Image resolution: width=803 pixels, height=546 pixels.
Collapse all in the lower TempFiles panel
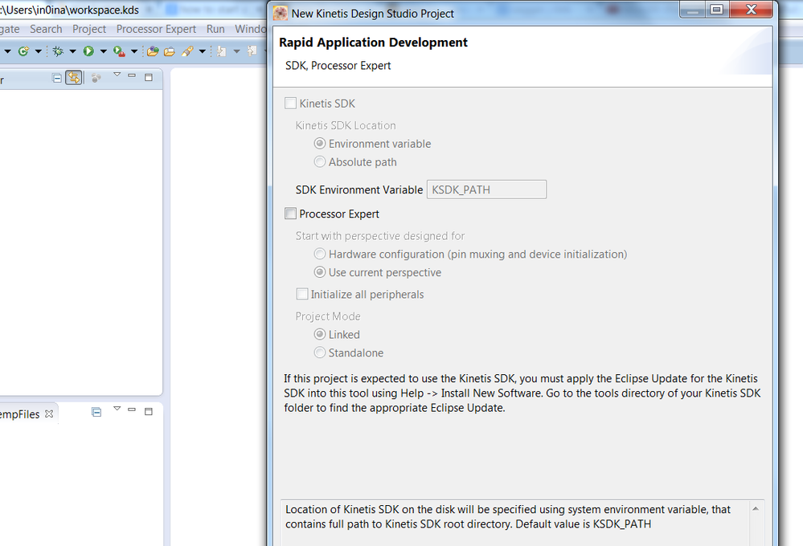[x=96, y=412]
